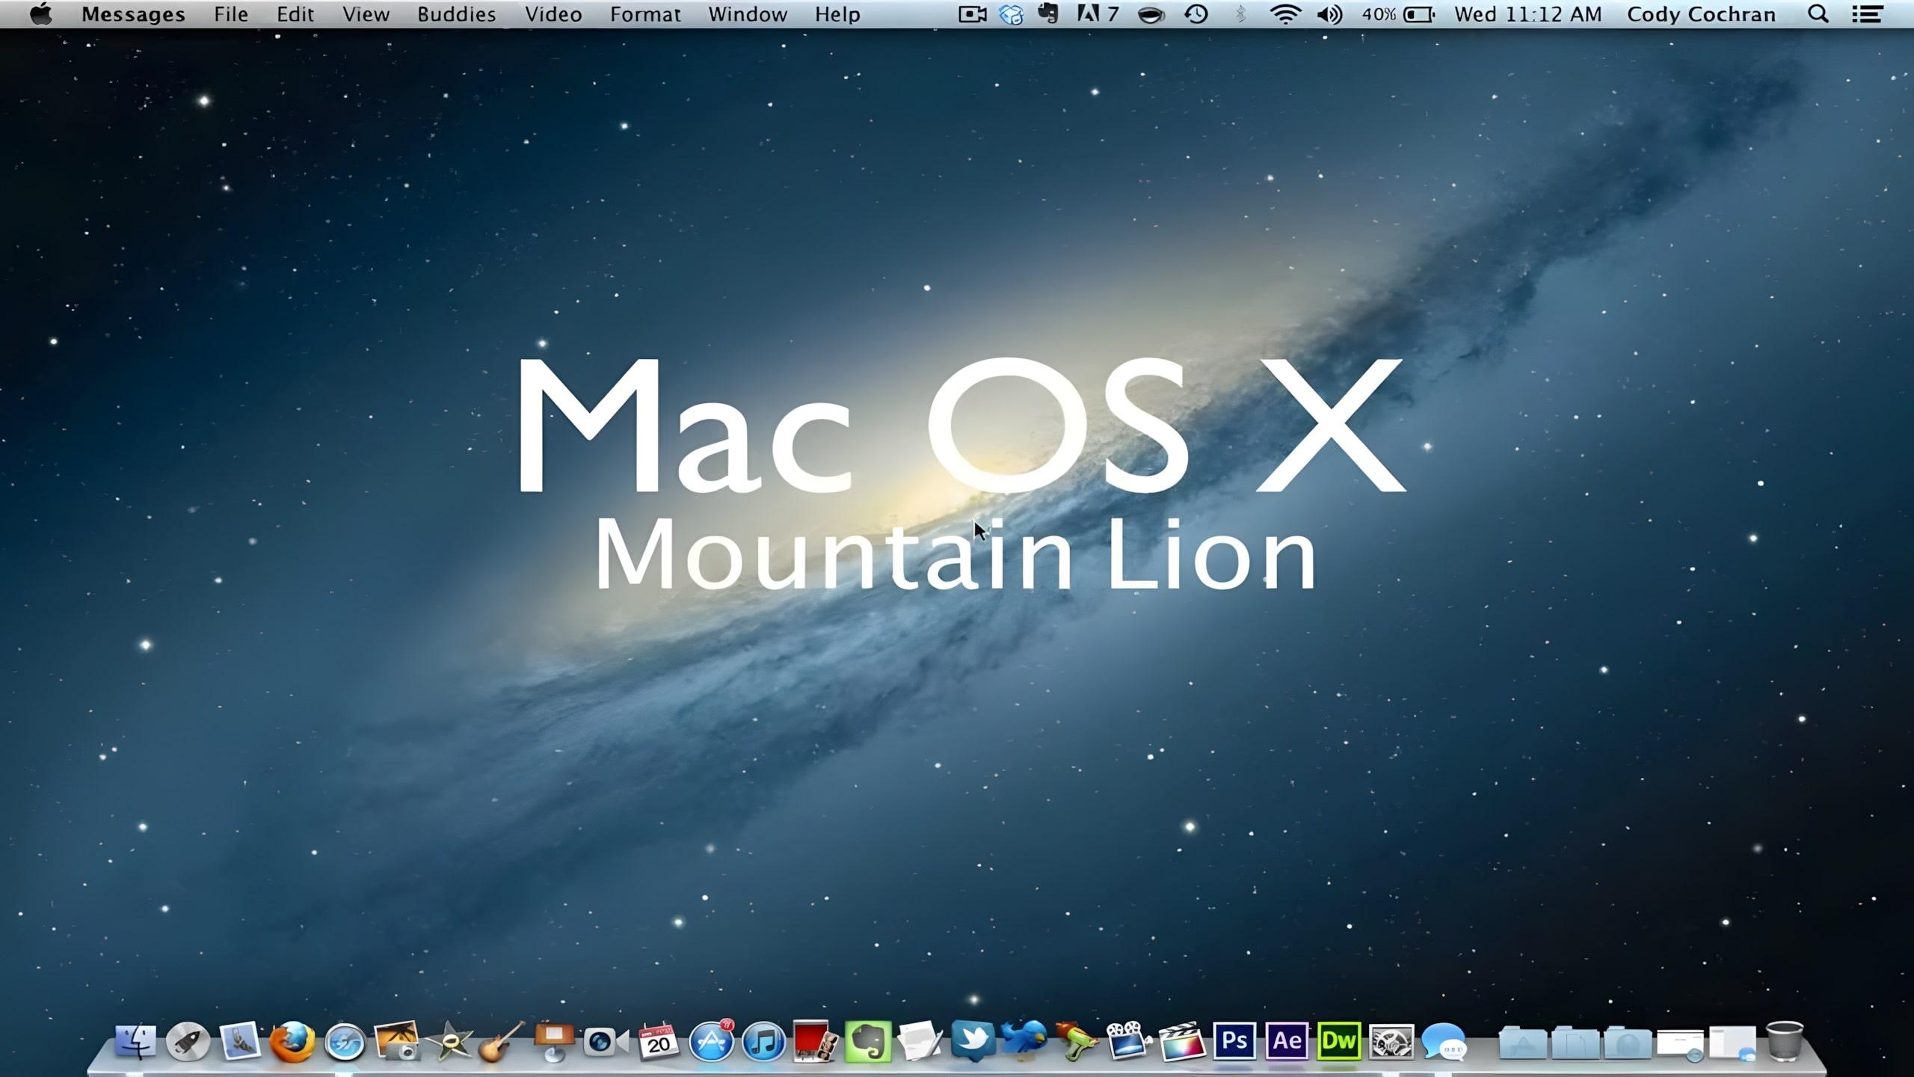Open the Format menu
The height and width of the screenshot is (1077, 1914).
[x=645, y=14]
